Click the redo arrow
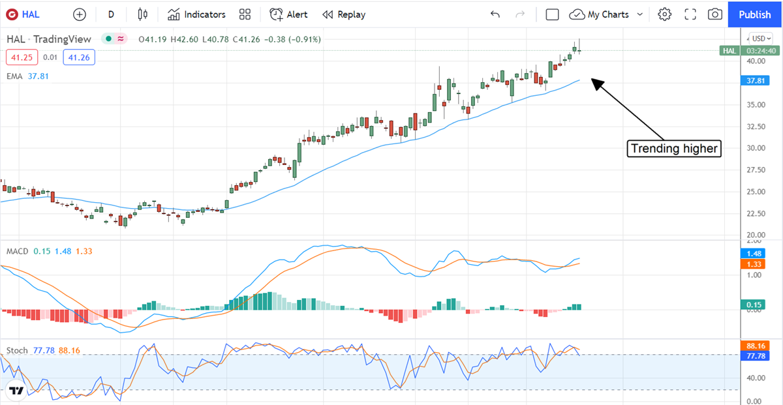The width and height of the screenshot is (783, 405). [520, 14]
